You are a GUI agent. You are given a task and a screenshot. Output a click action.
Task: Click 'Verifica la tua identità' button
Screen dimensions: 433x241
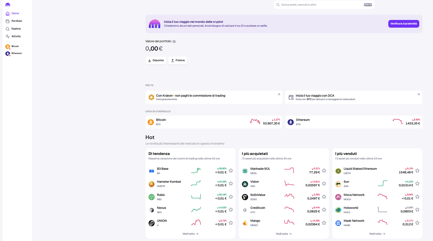(x=404, y=24)
